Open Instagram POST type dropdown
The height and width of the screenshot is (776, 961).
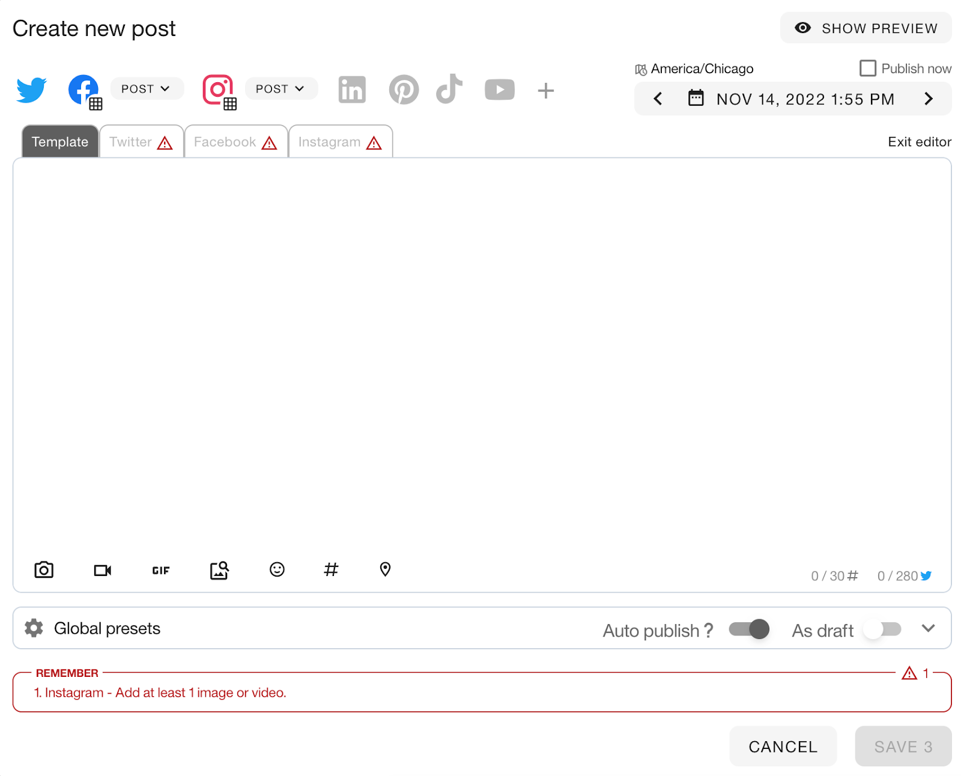click(x=280, y=89)
